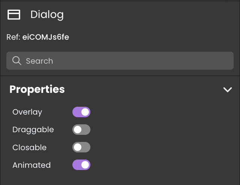Switch off the Animated toggle

point(81,165)
